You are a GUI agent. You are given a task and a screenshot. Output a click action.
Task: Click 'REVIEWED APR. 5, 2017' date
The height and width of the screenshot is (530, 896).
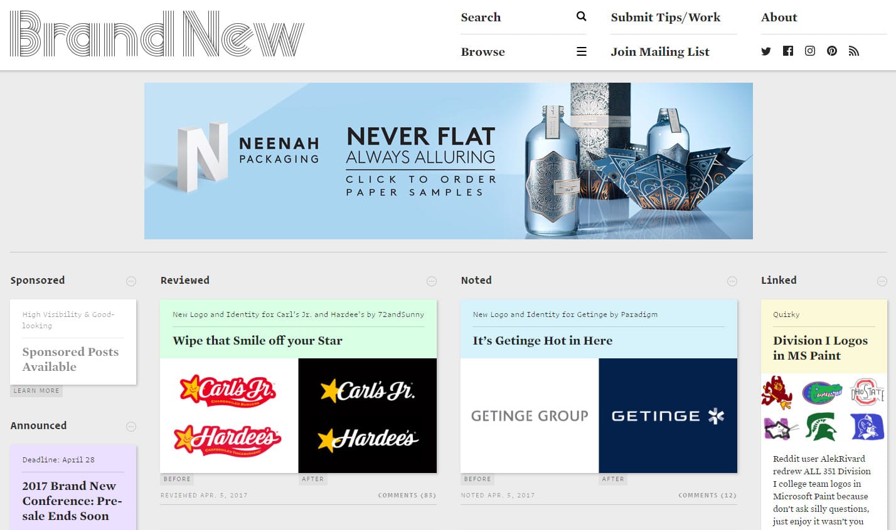[x=204, y=496]
